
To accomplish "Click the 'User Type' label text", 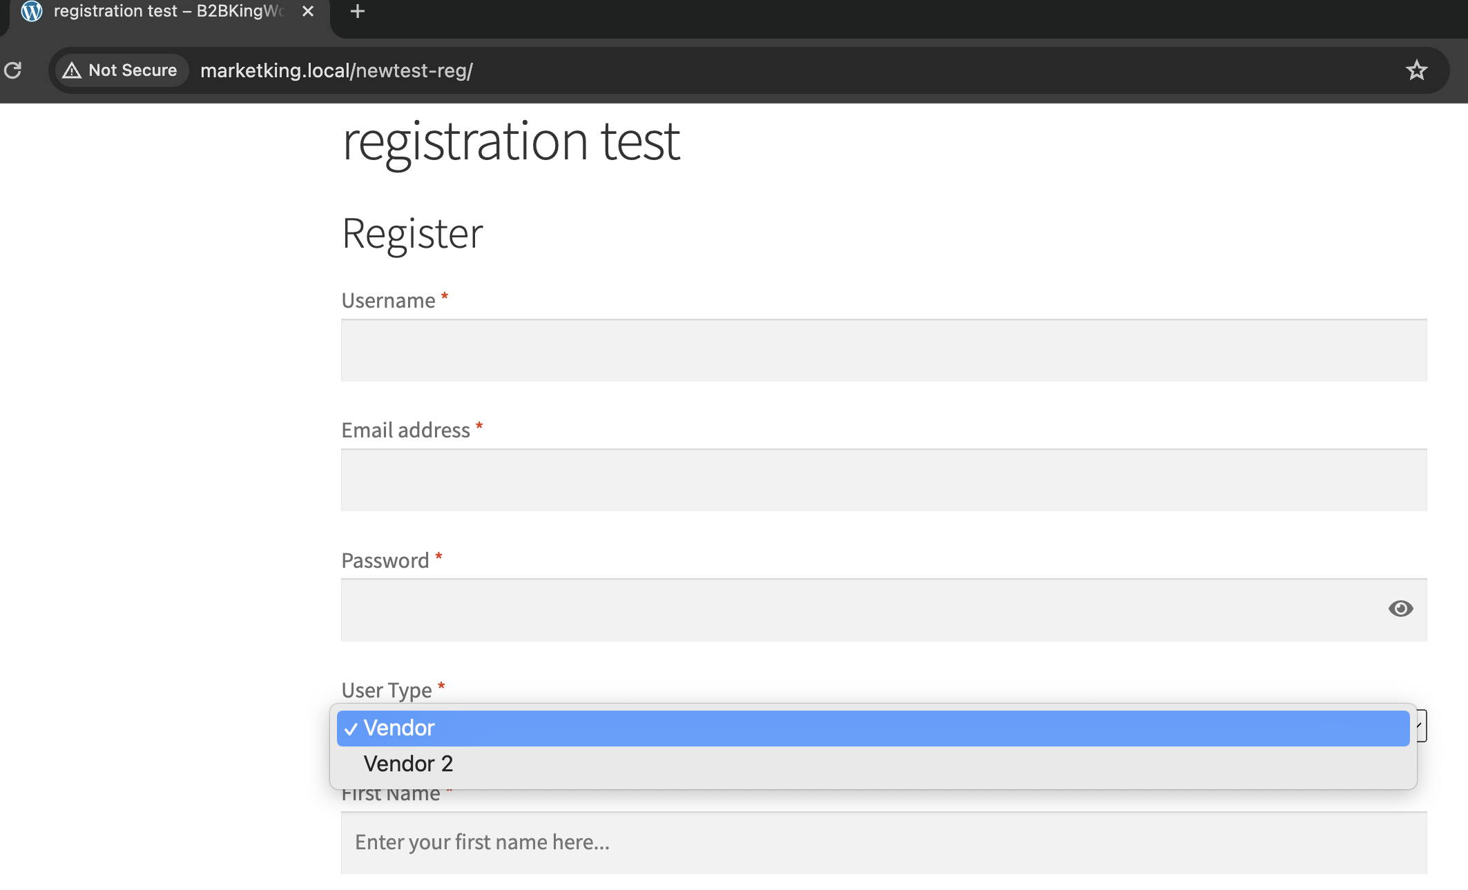I will coord(387,691).
